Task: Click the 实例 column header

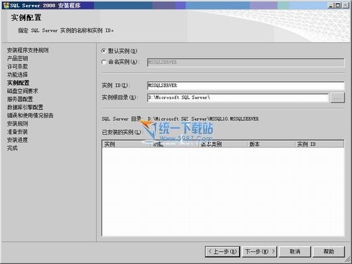Action: click(x=127, y=144)
